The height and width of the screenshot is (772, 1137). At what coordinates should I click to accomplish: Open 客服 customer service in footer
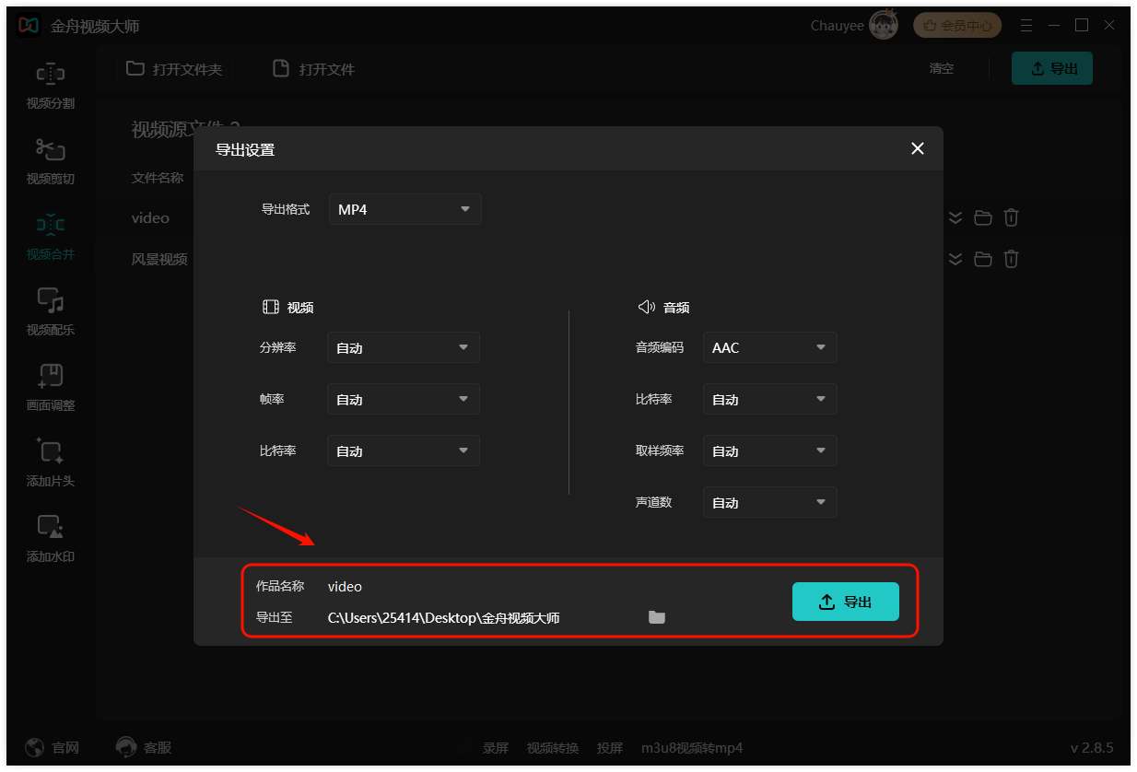coord(144,747)
